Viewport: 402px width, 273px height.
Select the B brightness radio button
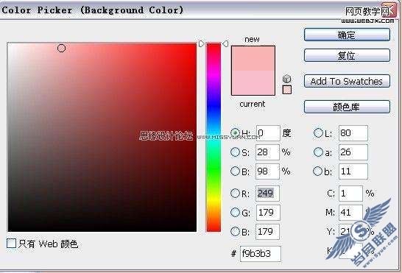(x=235, y=171)
